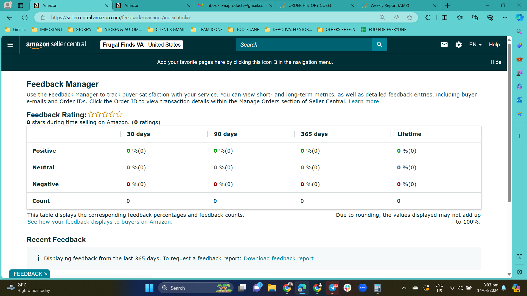Screen dimensions: 527x296
Task: Open the Favorites list icon
Action: coord(460,18)
